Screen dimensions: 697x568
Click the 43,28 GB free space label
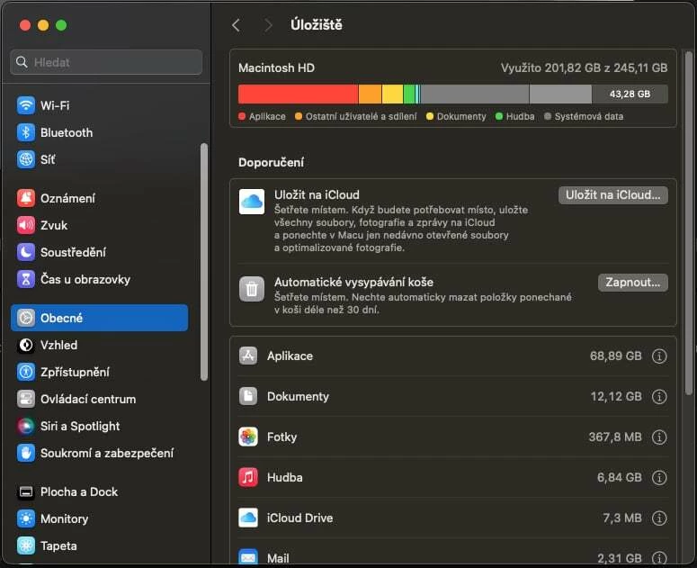(630, 94)
